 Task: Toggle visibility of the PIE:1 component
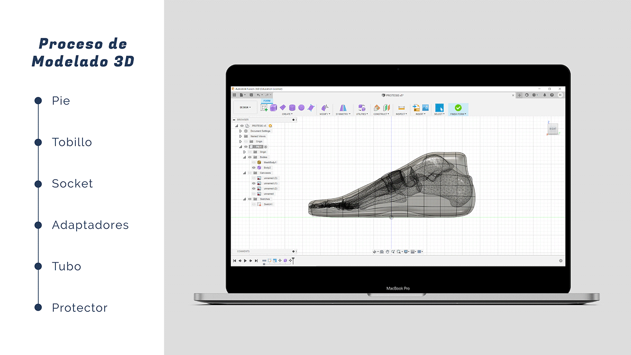coord(246,146)
